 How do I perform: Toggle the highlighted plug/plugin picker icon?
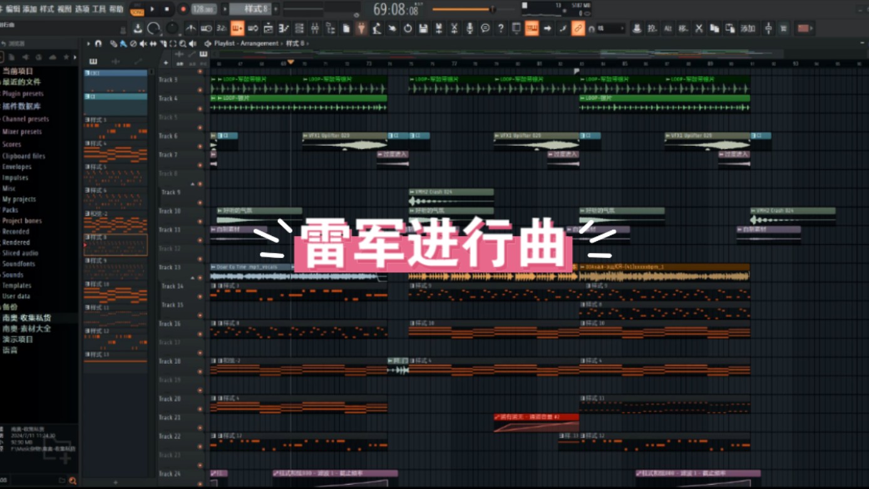361,28
